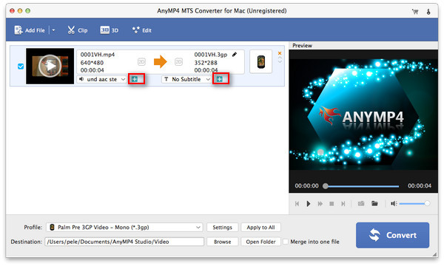
Task: Stop the preview playback
Action: (x=332, y=203)
